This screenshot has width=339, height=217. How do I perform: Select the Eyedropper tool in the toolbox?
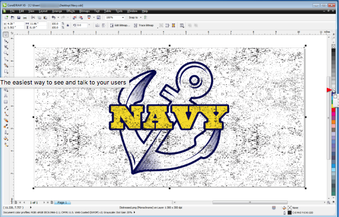(6, 126)
